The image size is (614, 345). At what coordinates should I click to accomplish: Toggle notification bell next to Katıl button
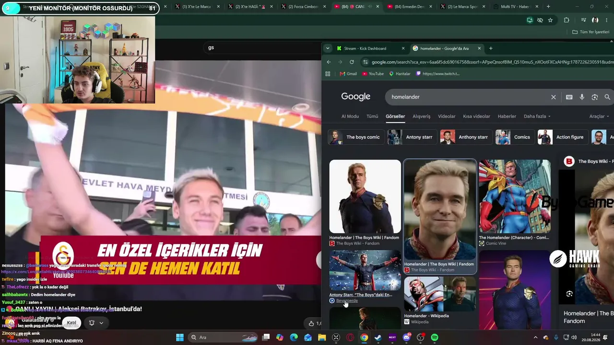click(92, 323)
